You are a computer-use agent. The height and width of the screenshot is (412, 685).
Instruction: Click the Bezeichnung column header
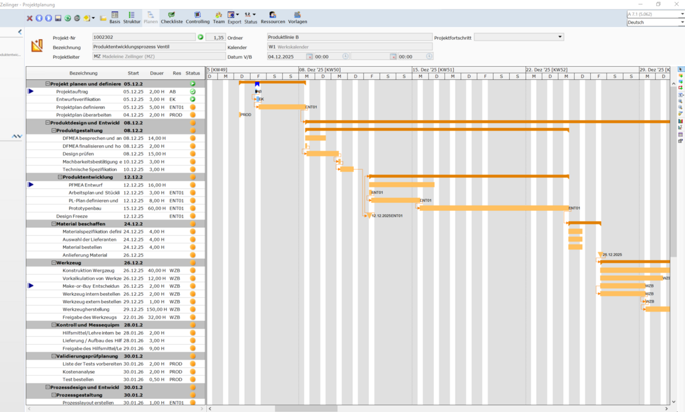(x=83, y=73)
